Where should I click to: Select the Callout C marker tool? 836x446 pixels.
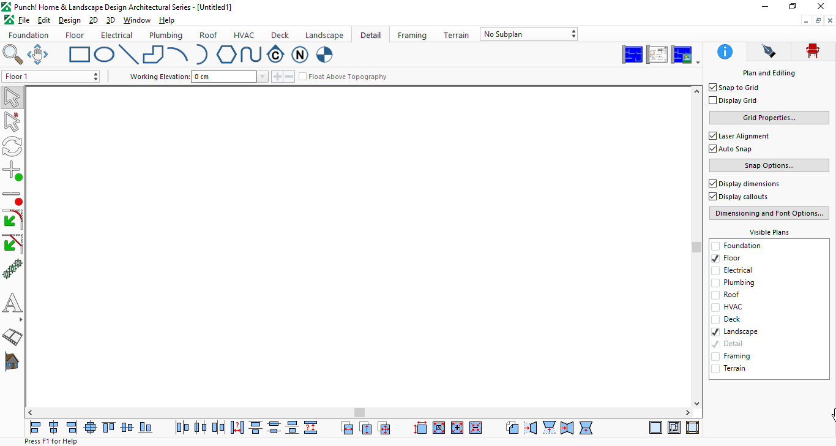tap(275, 55)
